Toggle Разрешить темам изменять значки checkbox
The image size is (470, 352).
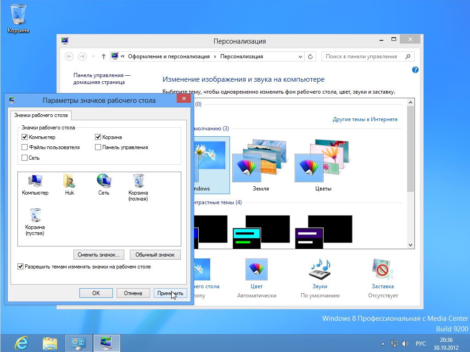20,266
